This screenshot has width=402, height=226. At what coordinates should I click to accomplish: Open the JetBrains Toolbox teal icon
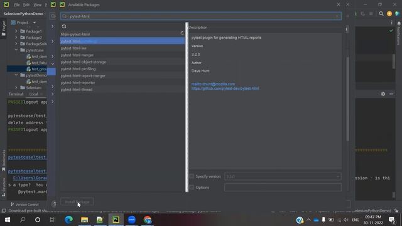[397, 14]
